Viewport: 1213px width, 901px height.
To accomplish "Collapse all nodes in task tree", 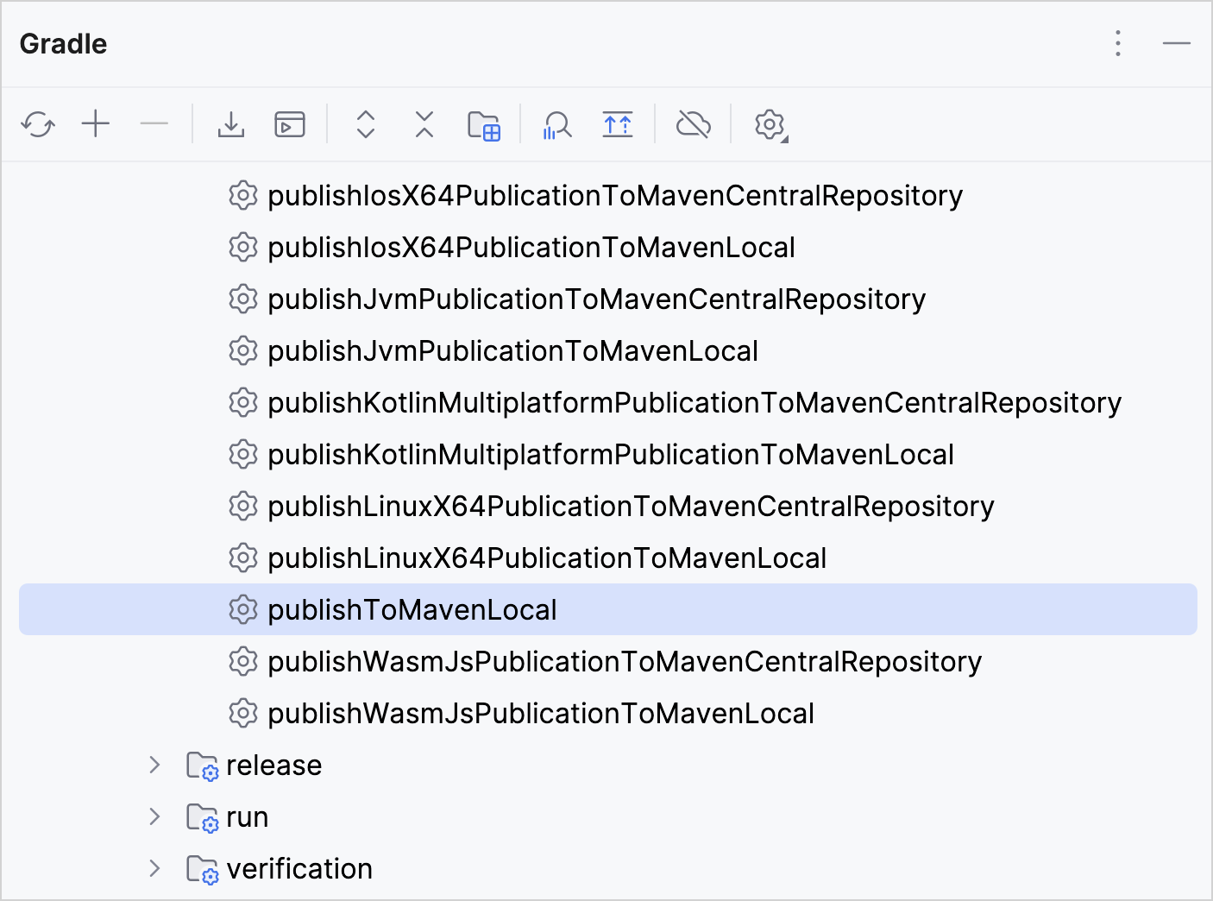I will tap(424, 124).
